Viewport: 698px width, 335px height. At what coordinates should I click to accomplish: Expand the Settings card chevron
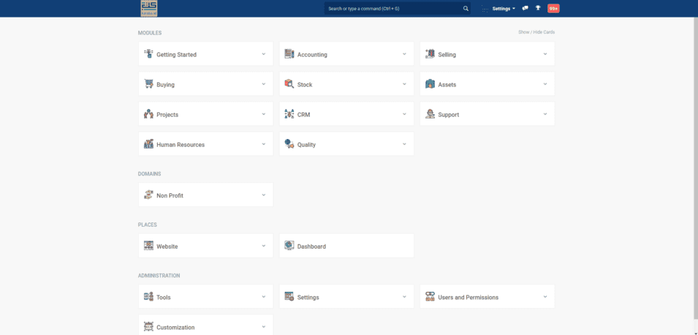pos(404,296)
